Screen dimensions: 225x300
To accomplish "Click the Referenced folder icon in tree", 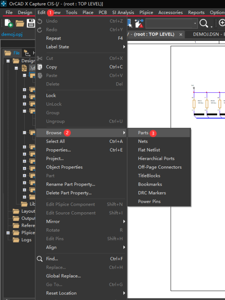I will click(16, 226).
